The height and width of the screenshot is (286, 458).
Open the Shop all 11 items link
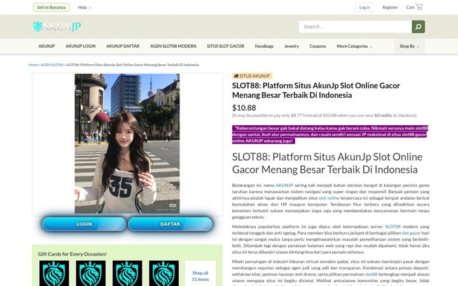coord(200,276)
